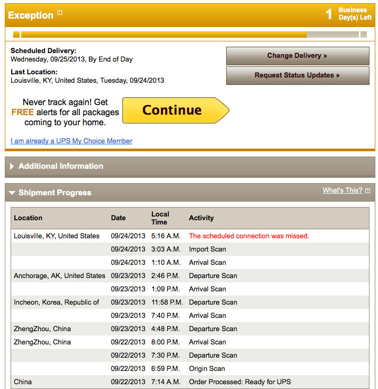Screen dimensions: 378x389
Task: Select the 7:14 A.M. time cell
Action: (166, 382)
